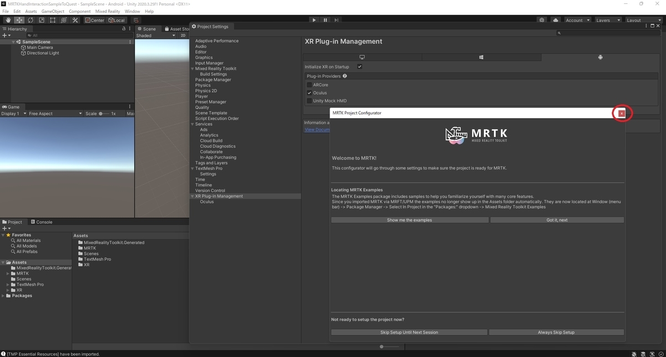
Task: Collapse the Mixed Reality Toolkit settings group
Action: [x=193, y=68]
